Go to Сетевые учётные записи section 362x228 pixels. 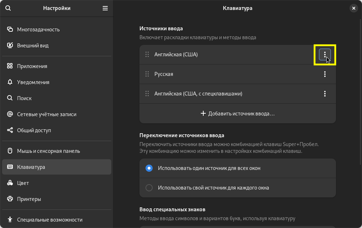click(46, 114)
